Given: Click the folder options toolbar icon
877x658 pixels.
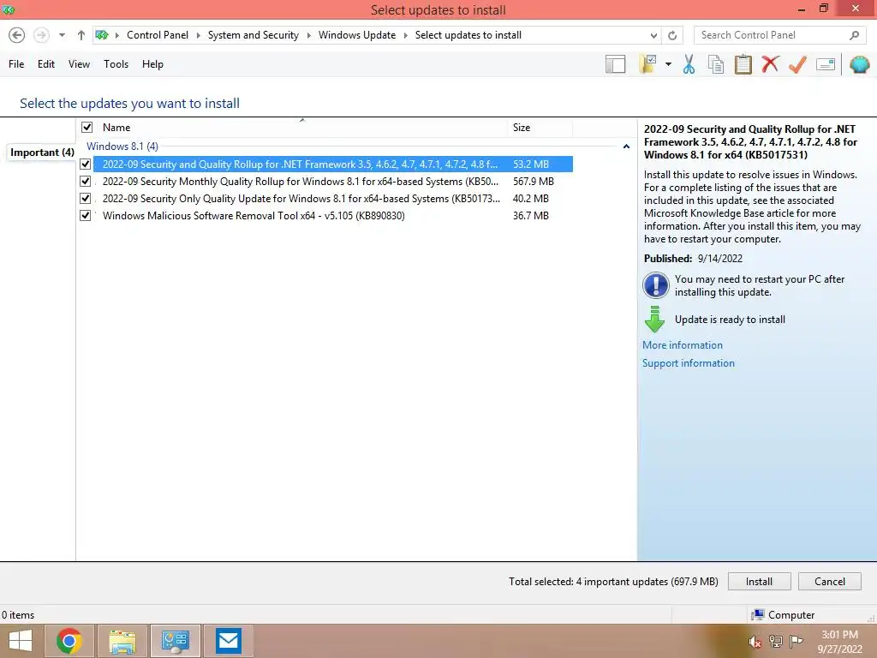Looking at the screenshot, I should click(648, 64).
